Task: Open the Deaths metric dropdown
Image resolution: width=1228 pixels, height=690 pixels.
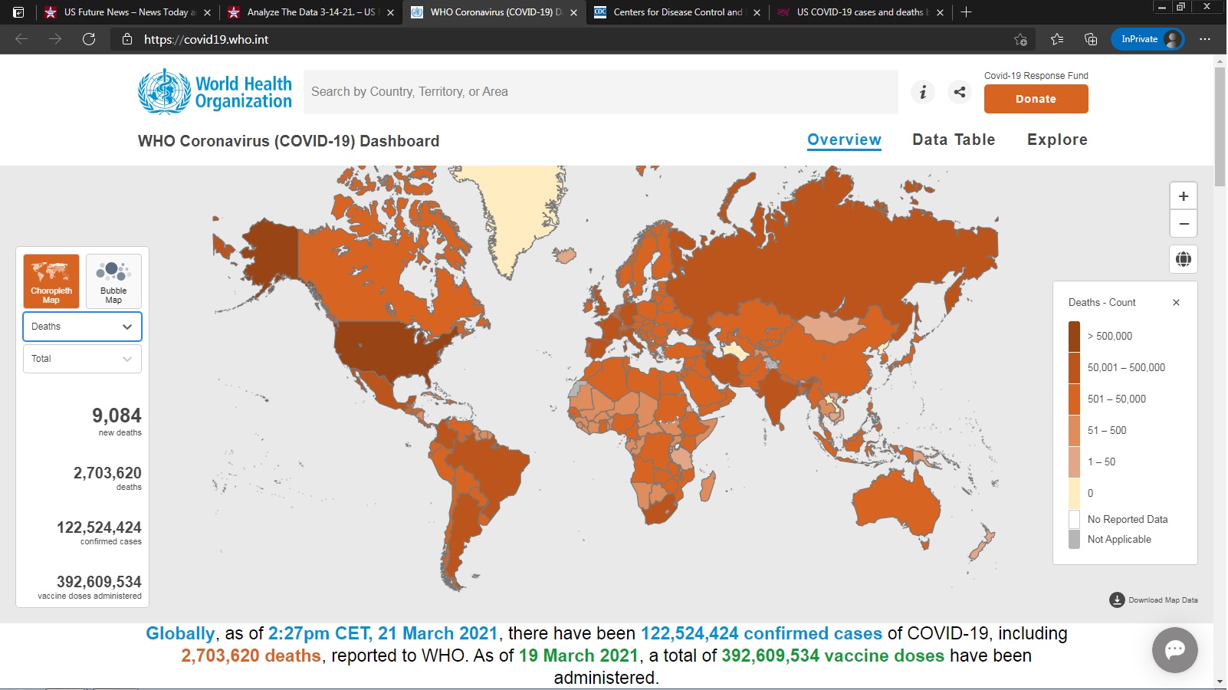Action: tap(82, 327)
